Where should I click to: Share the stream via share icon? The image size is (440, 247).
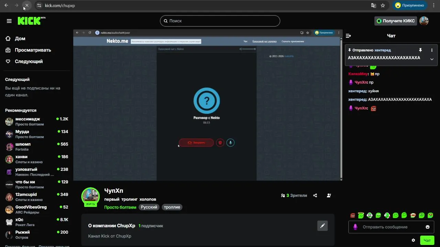coord(315,196)
